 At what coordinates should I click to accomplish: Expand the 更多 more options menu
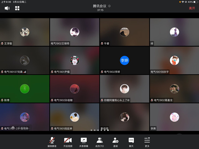(147, 142)
